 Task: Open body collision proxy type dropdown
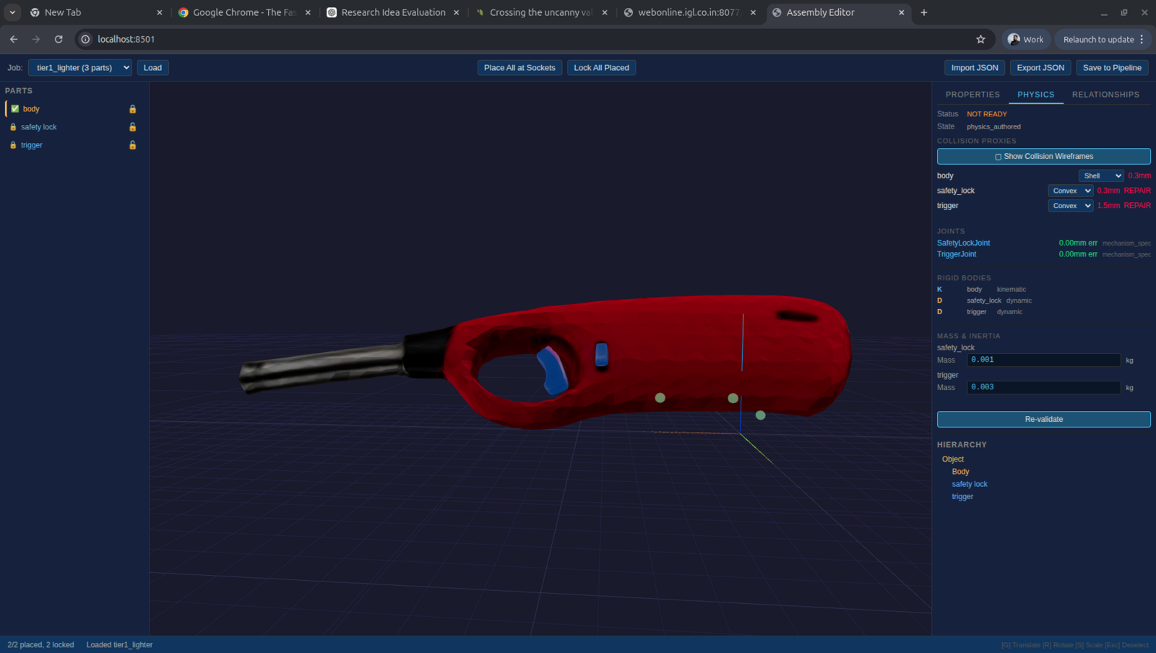click(x=1101, y=176)
